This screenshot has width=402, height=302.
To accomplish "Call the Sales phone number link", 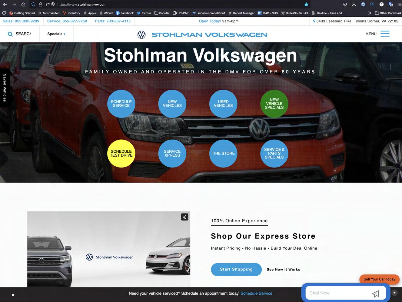I will [21, 21].
